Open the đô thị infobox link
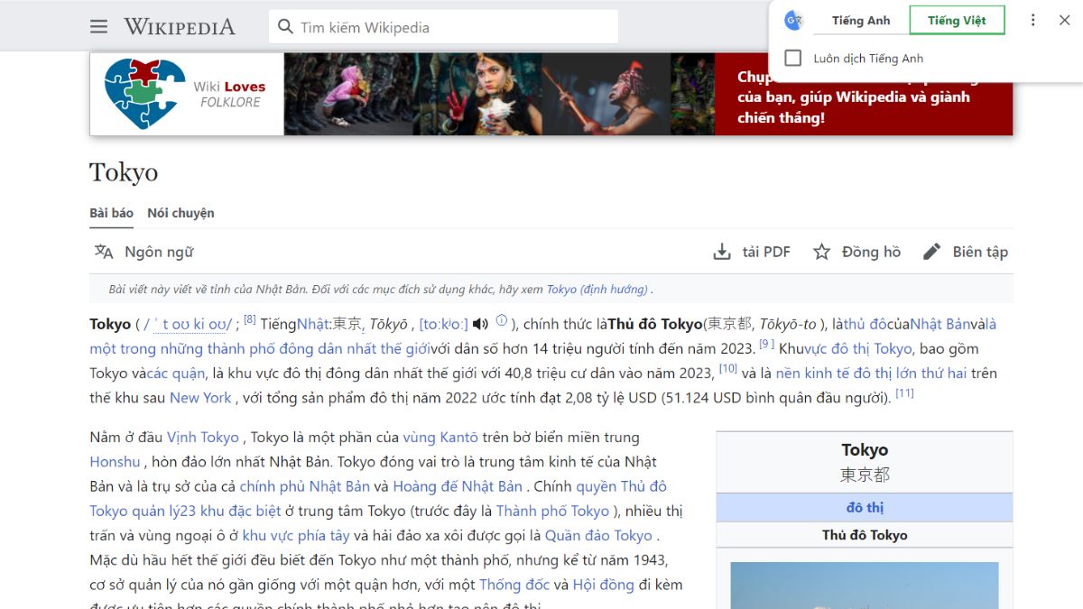 865,507
